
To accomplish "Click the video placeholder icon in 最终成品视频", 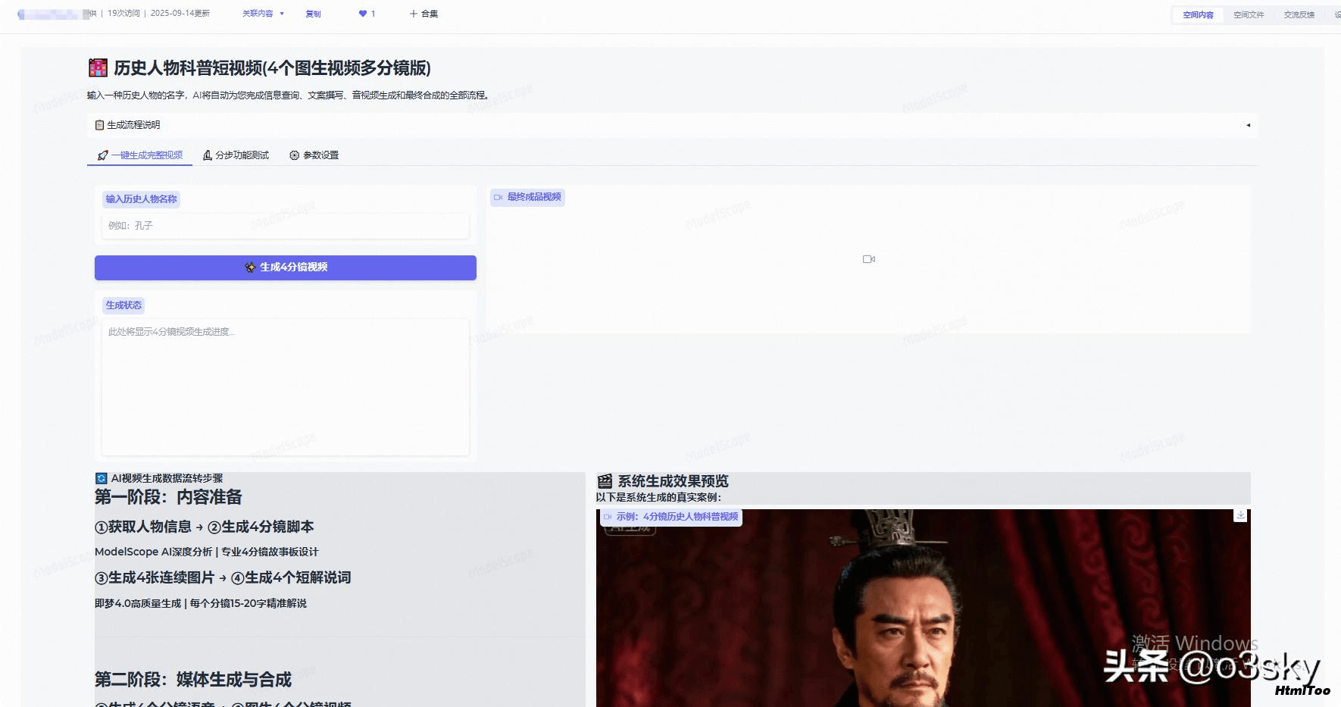I will pyautogui.click(x=869, y=259).
